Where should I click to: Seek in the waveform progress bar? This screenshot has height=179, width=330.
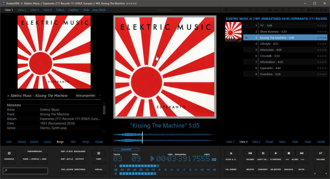(x=165, y=137)
